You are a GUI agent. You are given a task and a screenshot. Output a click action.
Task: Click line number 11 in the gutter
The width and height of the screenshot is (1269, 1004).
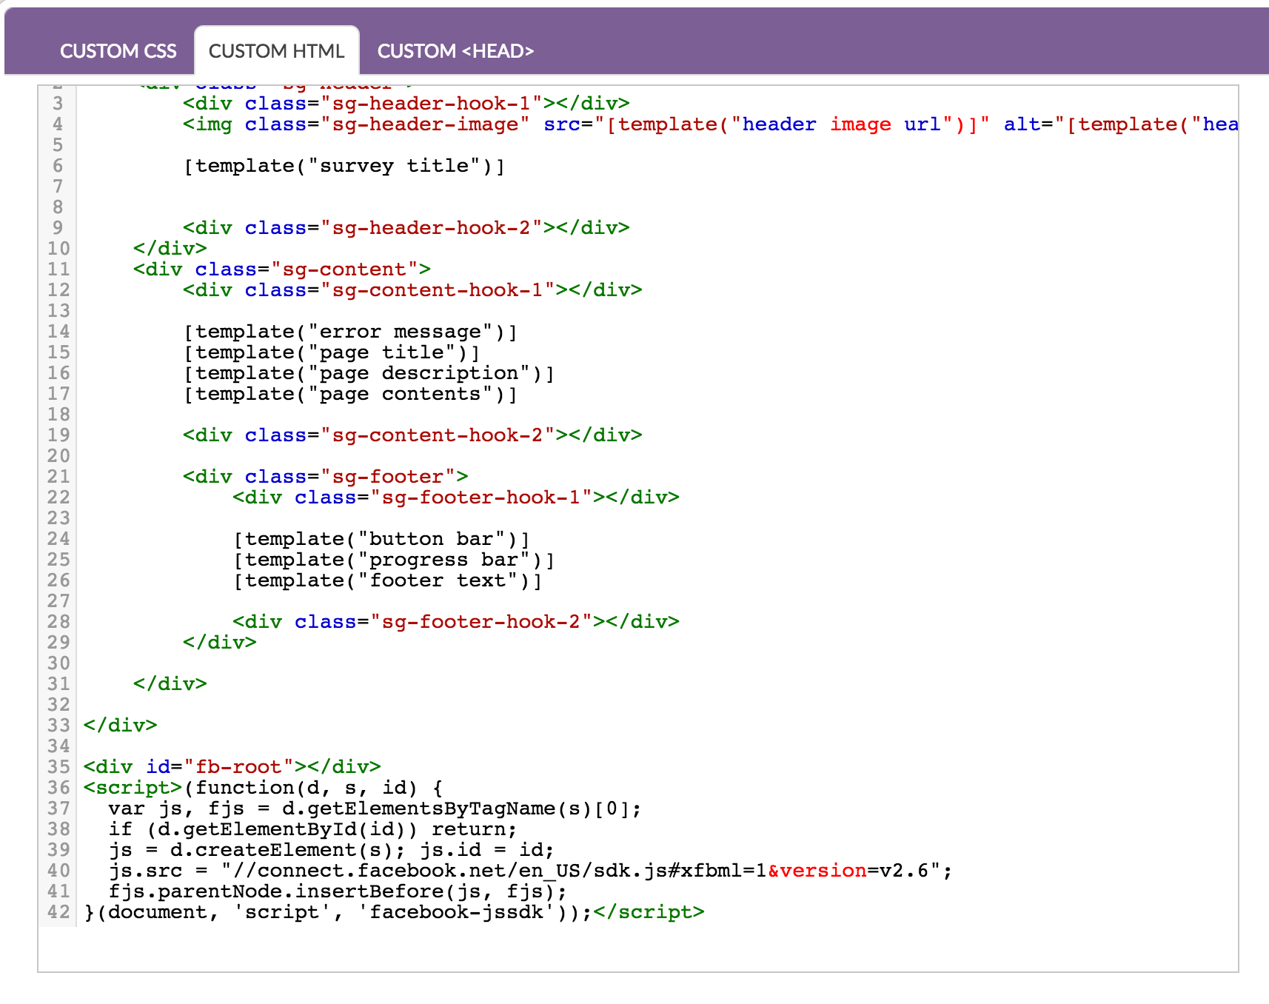click(x=58, y=270)
